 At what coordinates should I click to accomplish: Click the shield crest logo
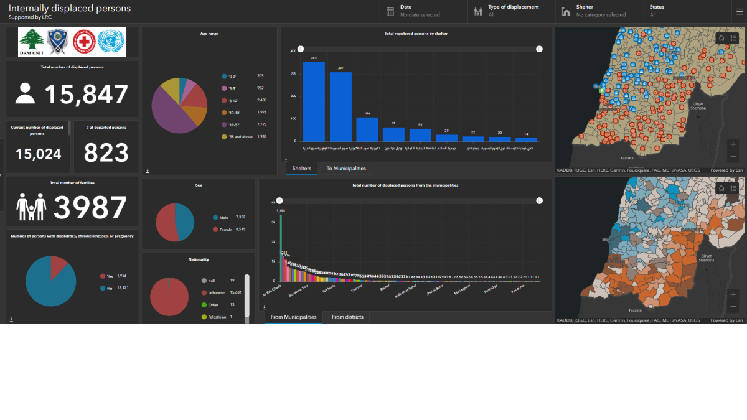[57, 42]
